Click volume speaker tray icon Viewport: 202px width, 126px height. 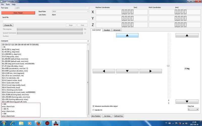[187, 123]
